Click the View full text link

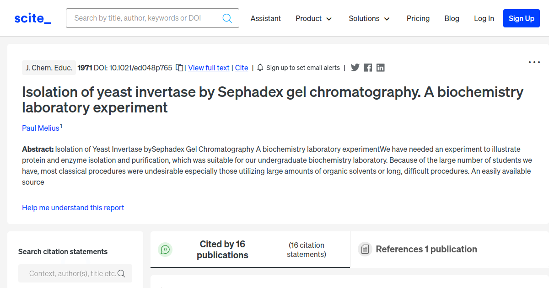pyautogui.click(x=209, y=68)
